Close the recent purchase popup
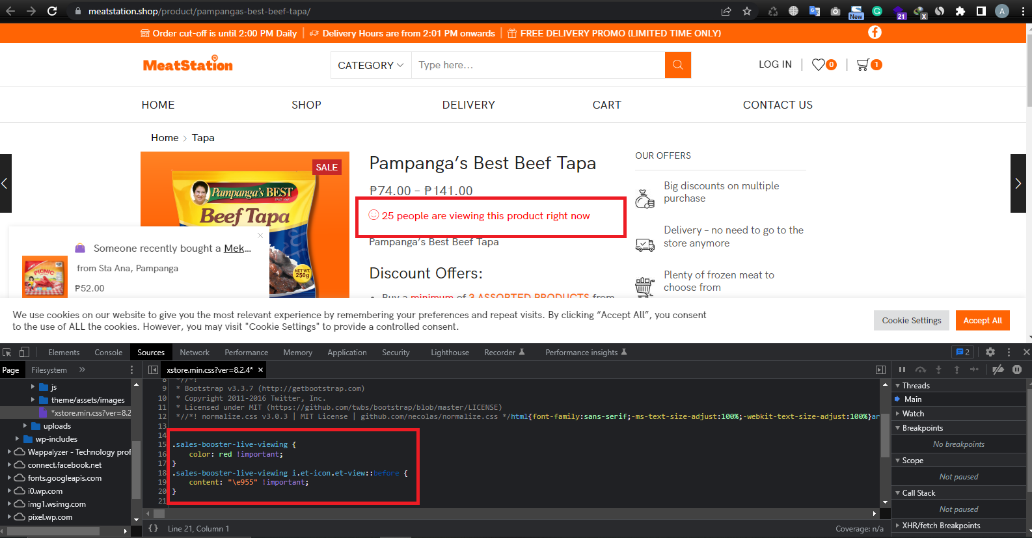1032x538 pixels. (260, 235)
